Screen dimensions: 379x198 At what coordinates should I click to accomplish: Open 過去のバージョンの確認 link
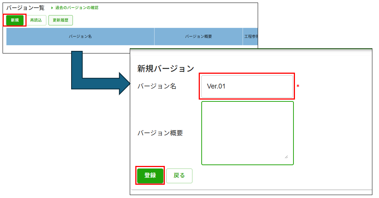pos(77,8)
